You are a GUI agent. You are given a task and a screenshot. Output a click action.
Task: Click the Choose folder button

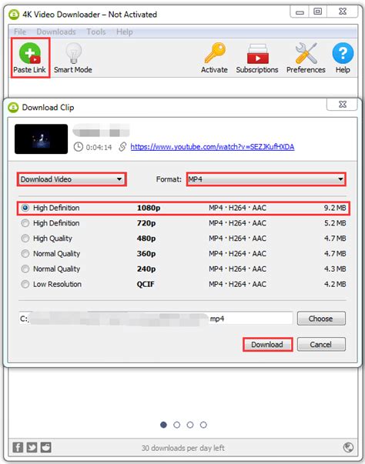tap(321, 319)
